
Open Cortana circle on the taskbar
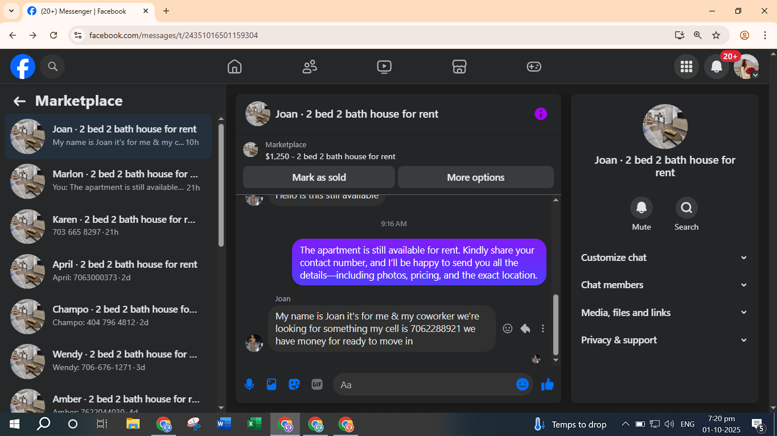pos(73,424)
